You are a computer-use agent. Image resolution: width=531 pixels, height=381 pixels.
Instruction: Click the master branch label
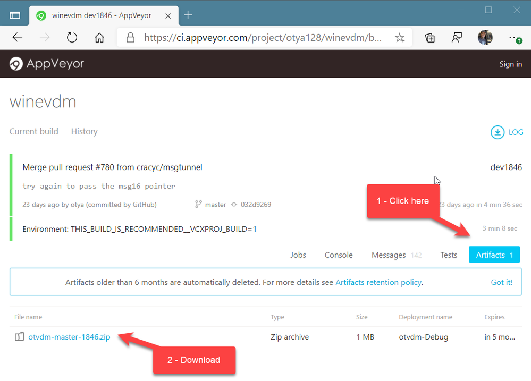tap(215, 204)
